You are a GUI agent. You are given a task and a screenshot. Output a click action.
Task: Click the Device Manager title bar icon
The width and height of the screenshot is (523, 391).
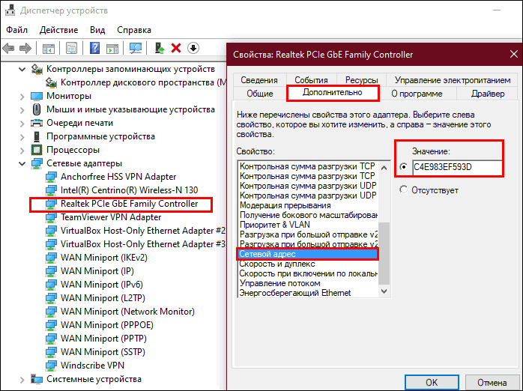[x=10, y=10]
